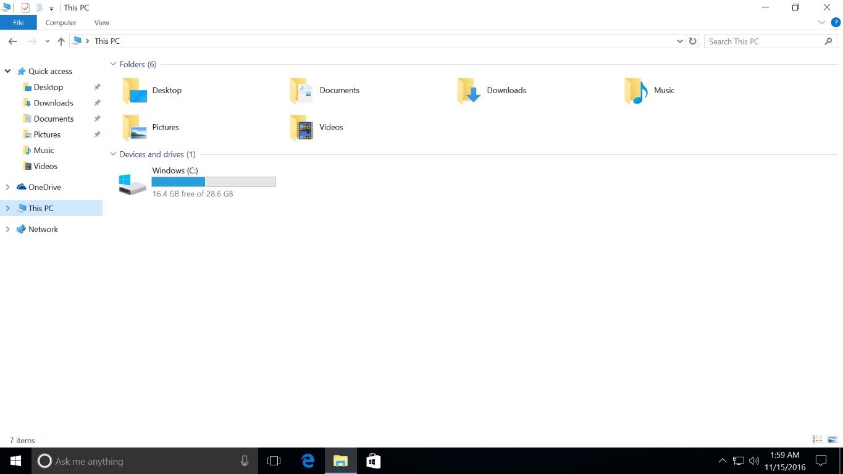Click the pin icon beside sidebar Pictures
The image size is (843, 474).
97,135
